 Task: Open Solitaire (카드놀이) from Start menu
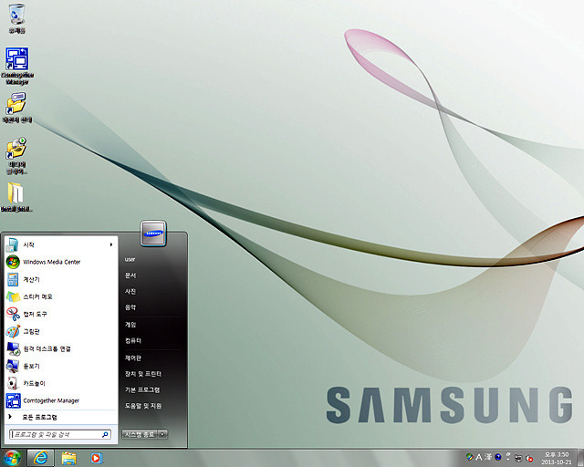pos(61,383)
